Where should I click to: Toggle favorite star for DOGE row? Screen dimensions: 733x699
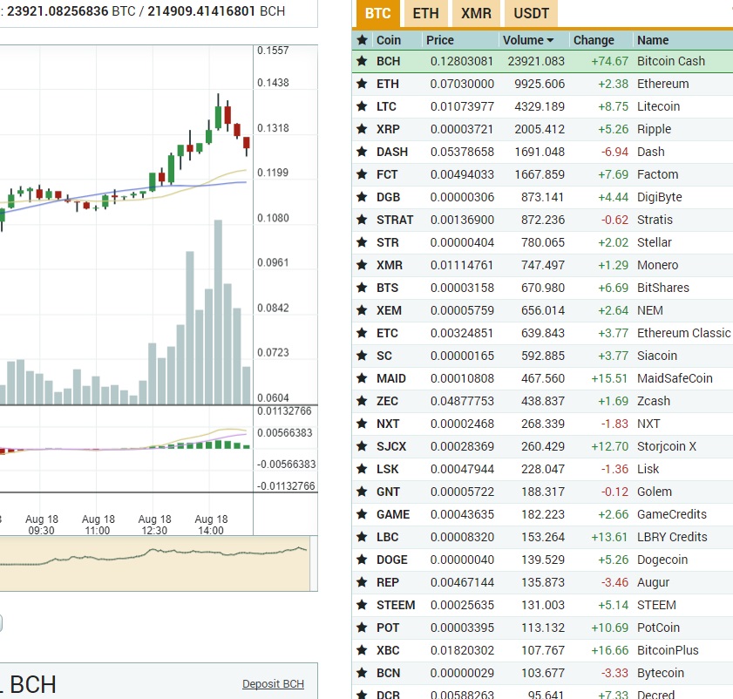pyautogui.click(x=362, y=560)
